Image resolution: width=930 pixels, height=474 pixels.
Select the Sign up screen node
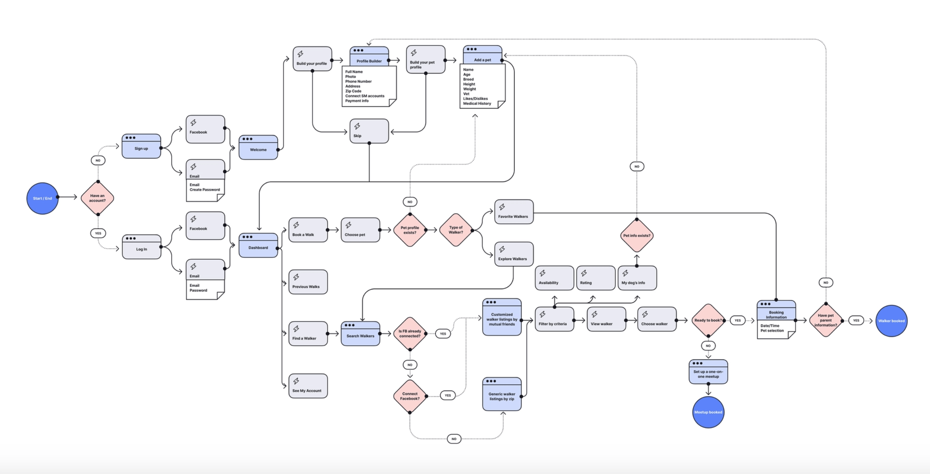141,146
